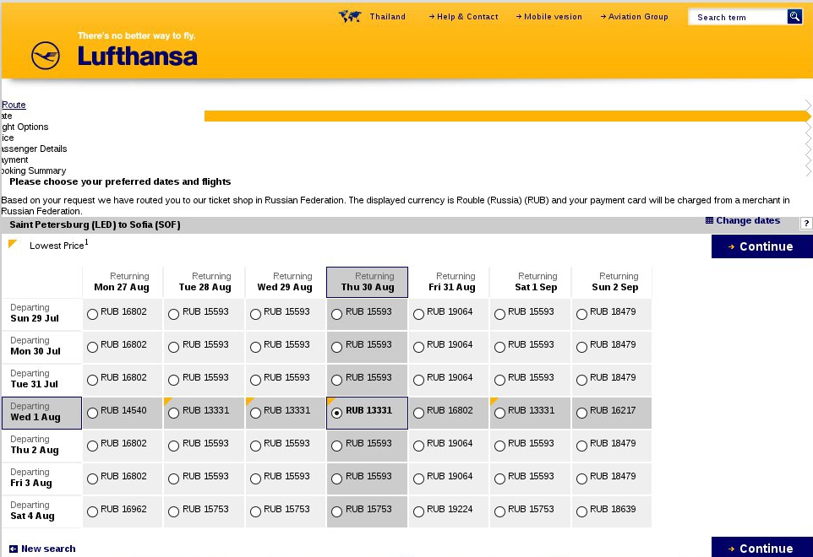Image resolution: width=813 pixels, height=557 pixels.
Task: Click the Booking Summary step text
Action: point(34,170)
